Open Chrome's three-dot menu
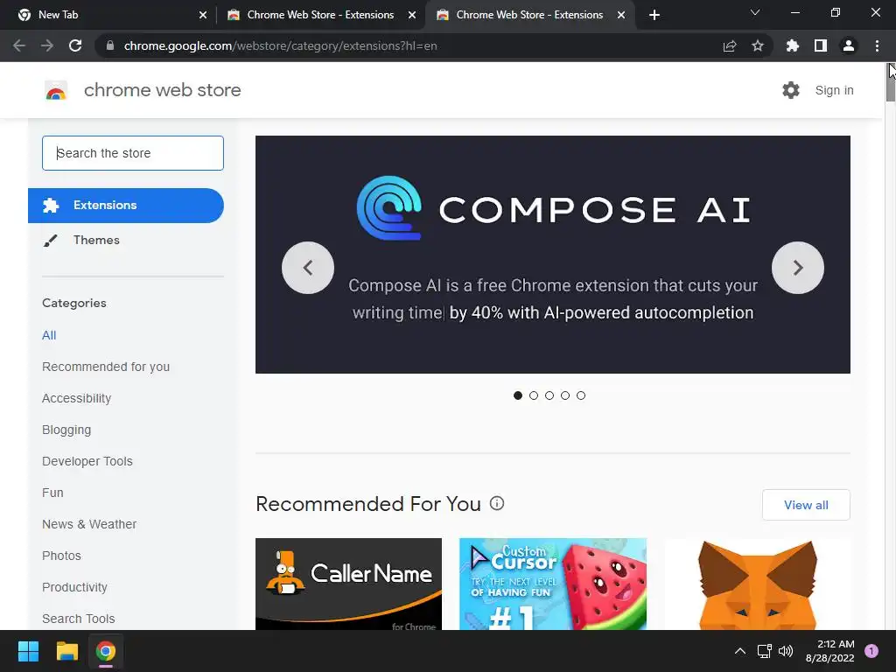Screen dimensions: 896x672 pyautogui.click(x=877, y=45)
